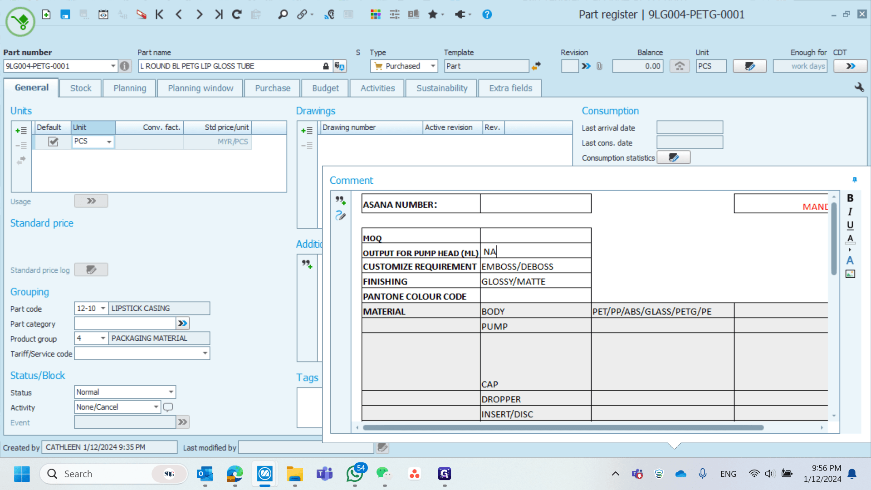Add a row in Units table
This screenshot has width=871, height=490.
click(21, 131)
